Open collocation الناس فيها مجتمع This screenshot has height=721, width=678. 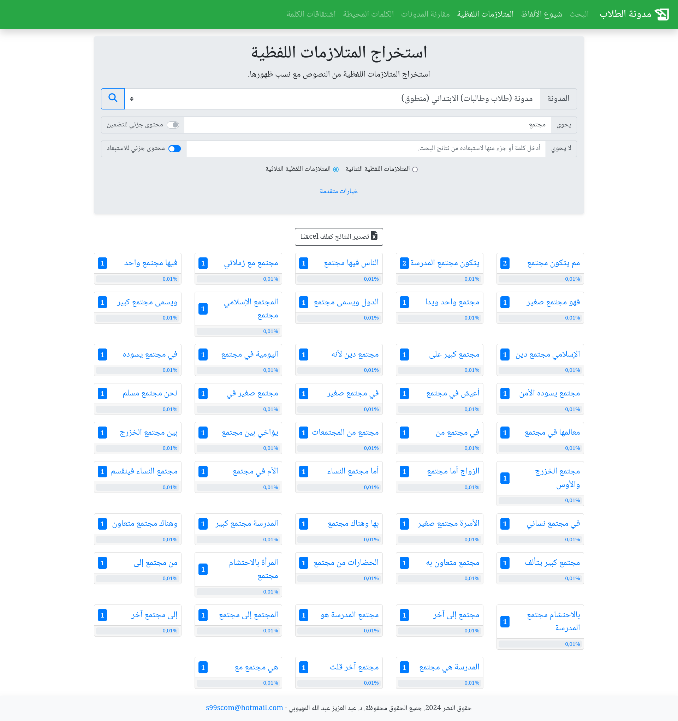coord(351,263)
